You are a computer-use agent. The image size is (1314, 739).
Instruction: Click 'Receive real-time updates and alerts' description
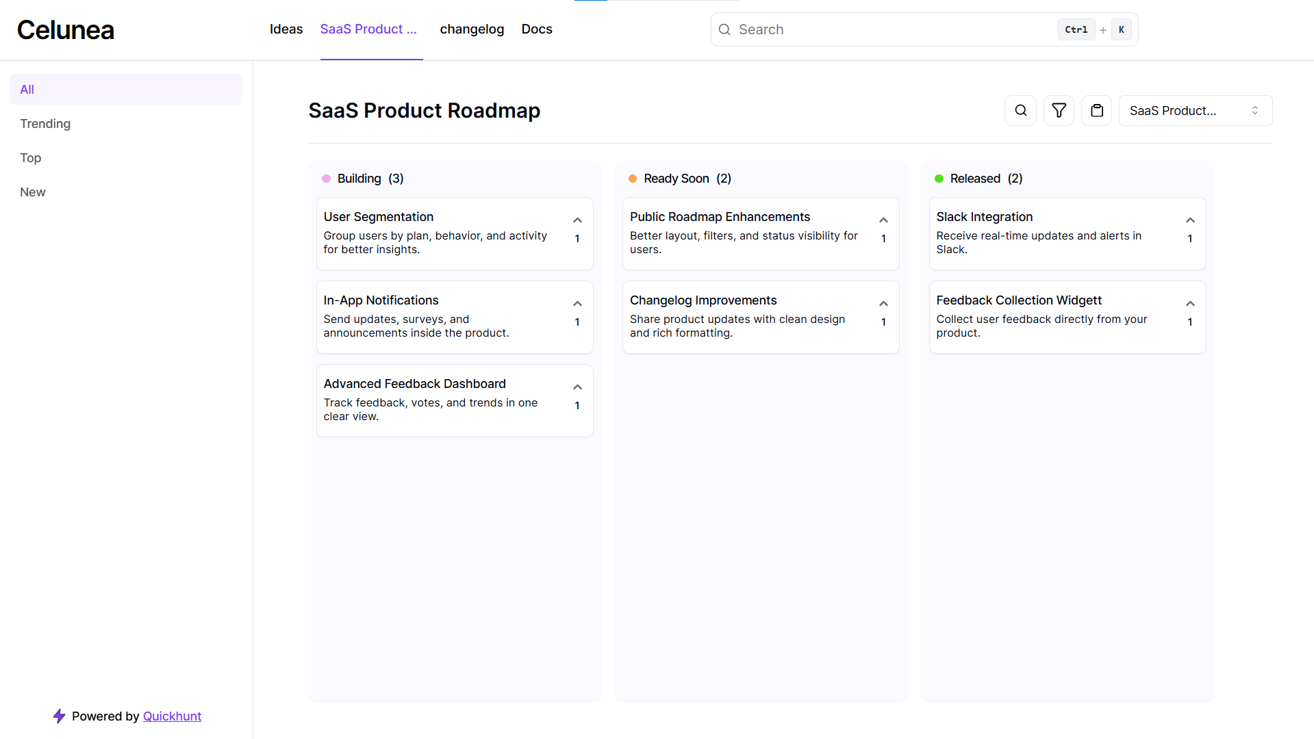pos(1039,242)
